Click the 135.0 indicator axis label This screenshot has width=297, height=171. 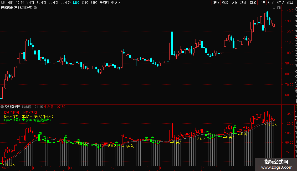[289, 114]
